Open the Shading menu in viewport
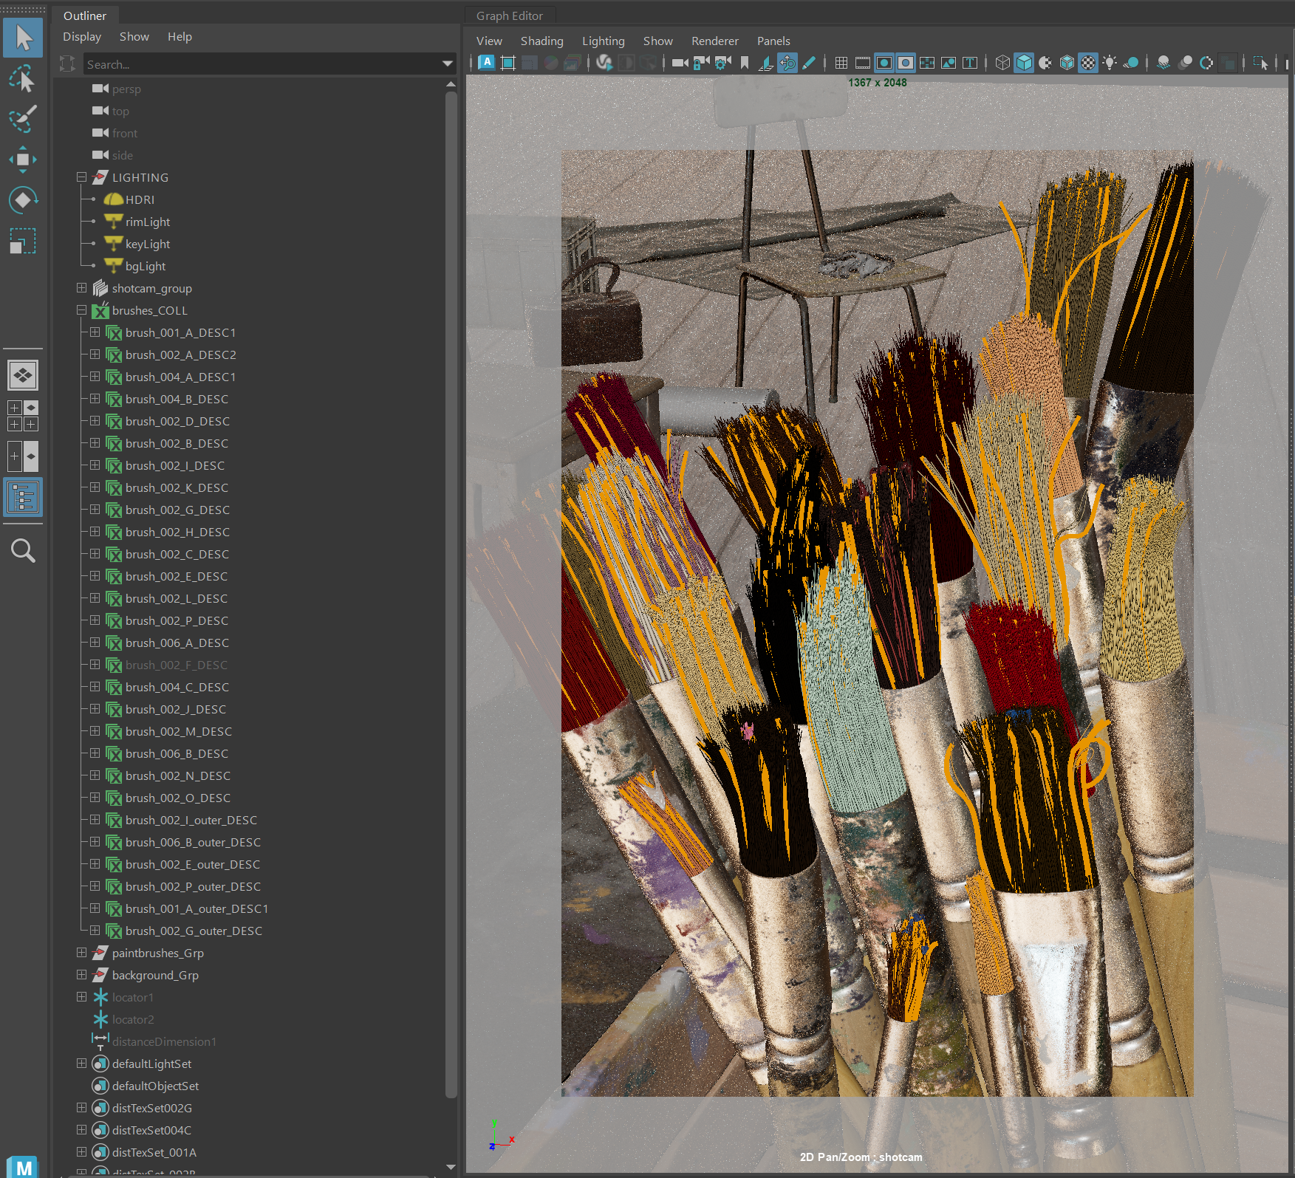1295x1178 pixels. pyautogui.click(x=541, y=41)
